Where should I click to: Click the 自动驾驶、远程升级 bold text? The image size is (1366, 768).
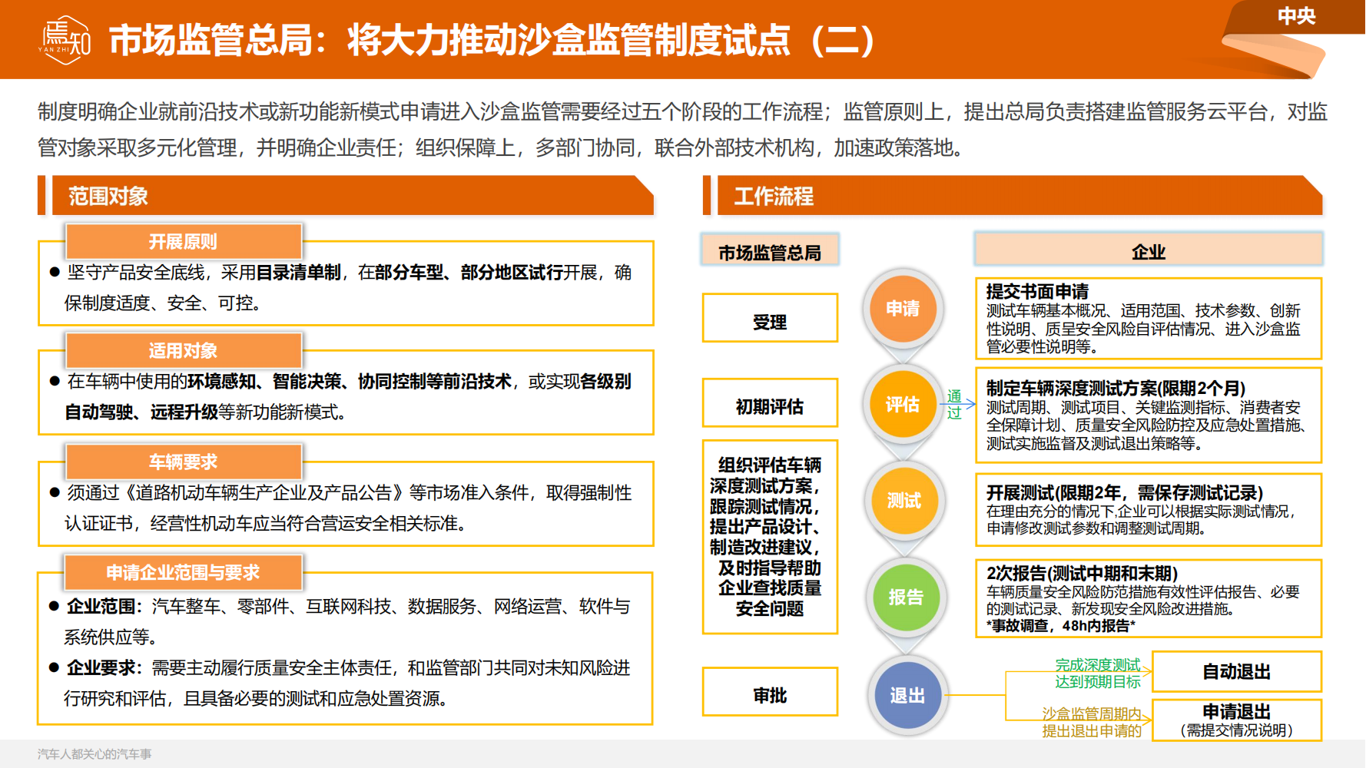click(141, 412)
